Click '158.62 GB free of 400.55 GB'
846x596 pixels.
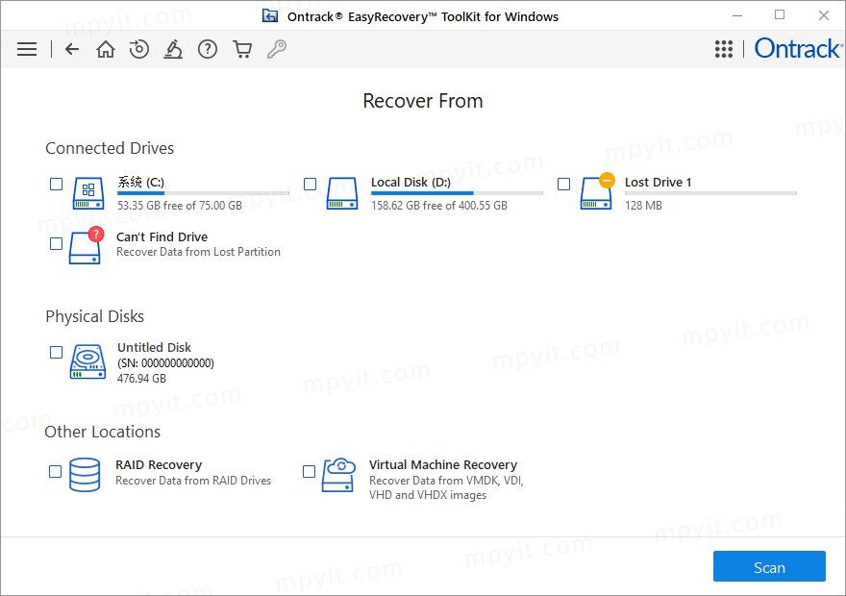439,206
